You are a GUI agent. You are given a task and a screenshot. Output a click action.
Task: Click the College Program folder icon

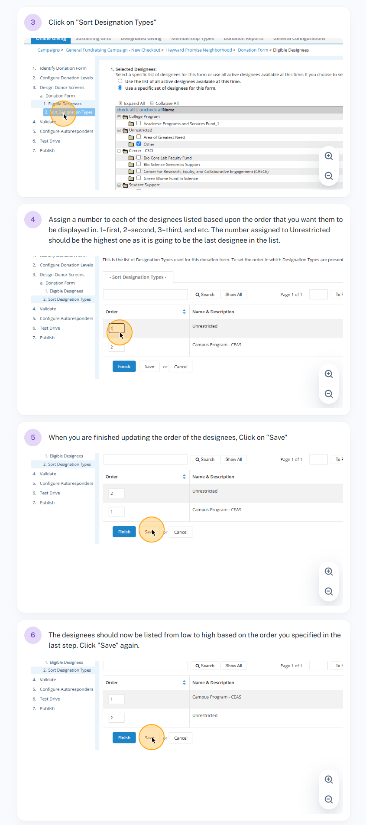[125, 117]
